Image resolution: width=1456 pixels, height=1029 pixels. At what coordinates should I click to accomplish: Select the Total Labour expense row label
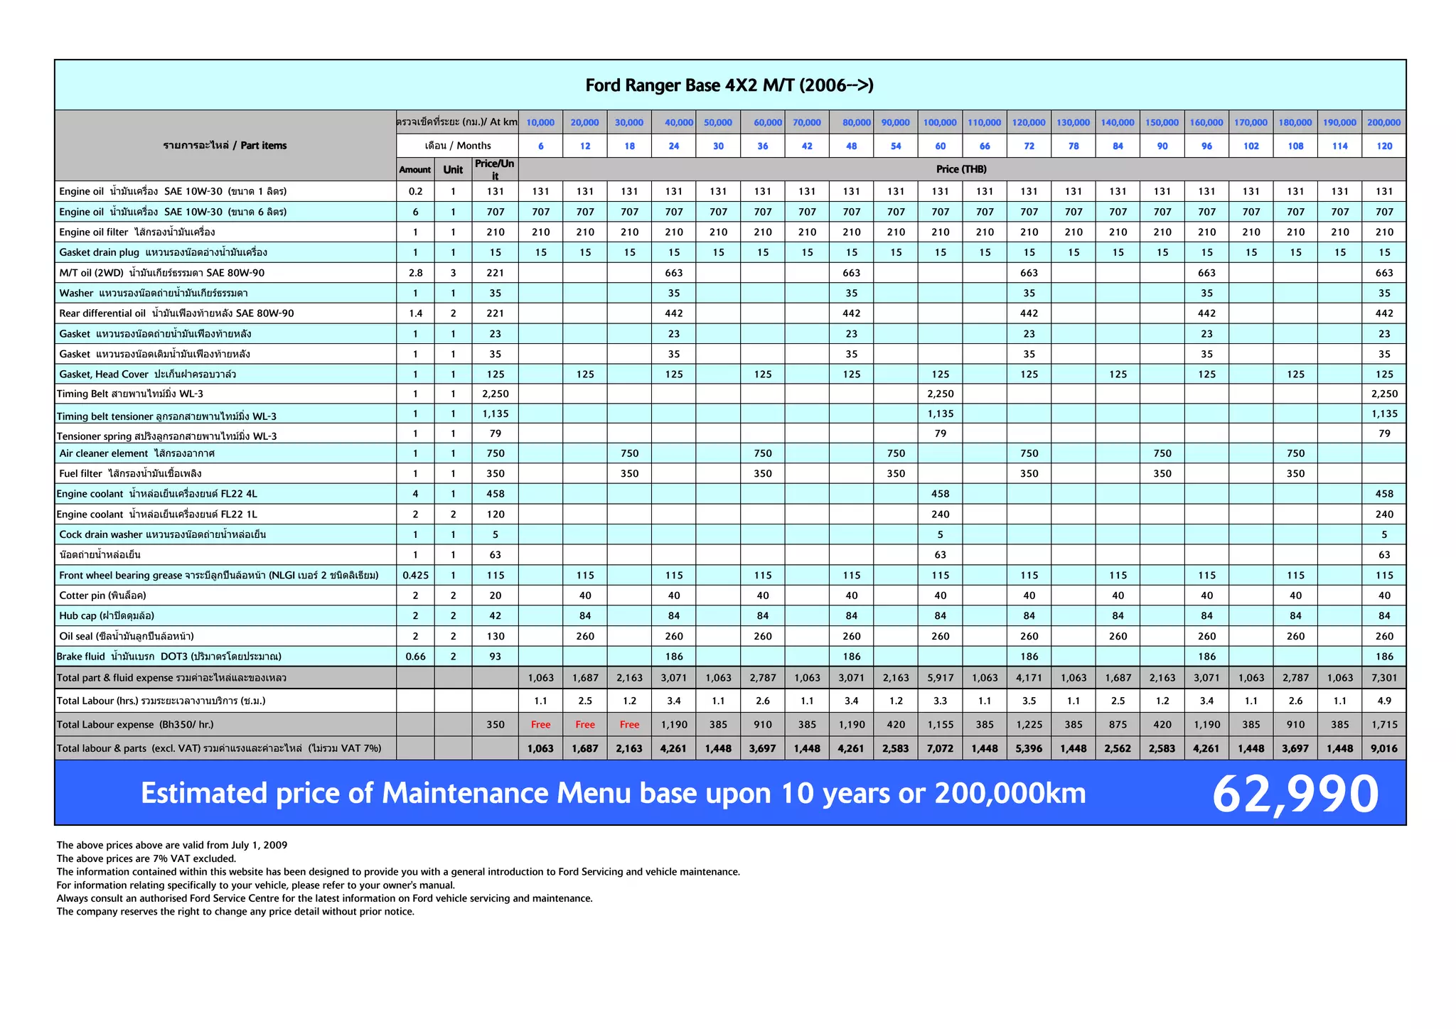pyautogui.click(x=135, y=725)
